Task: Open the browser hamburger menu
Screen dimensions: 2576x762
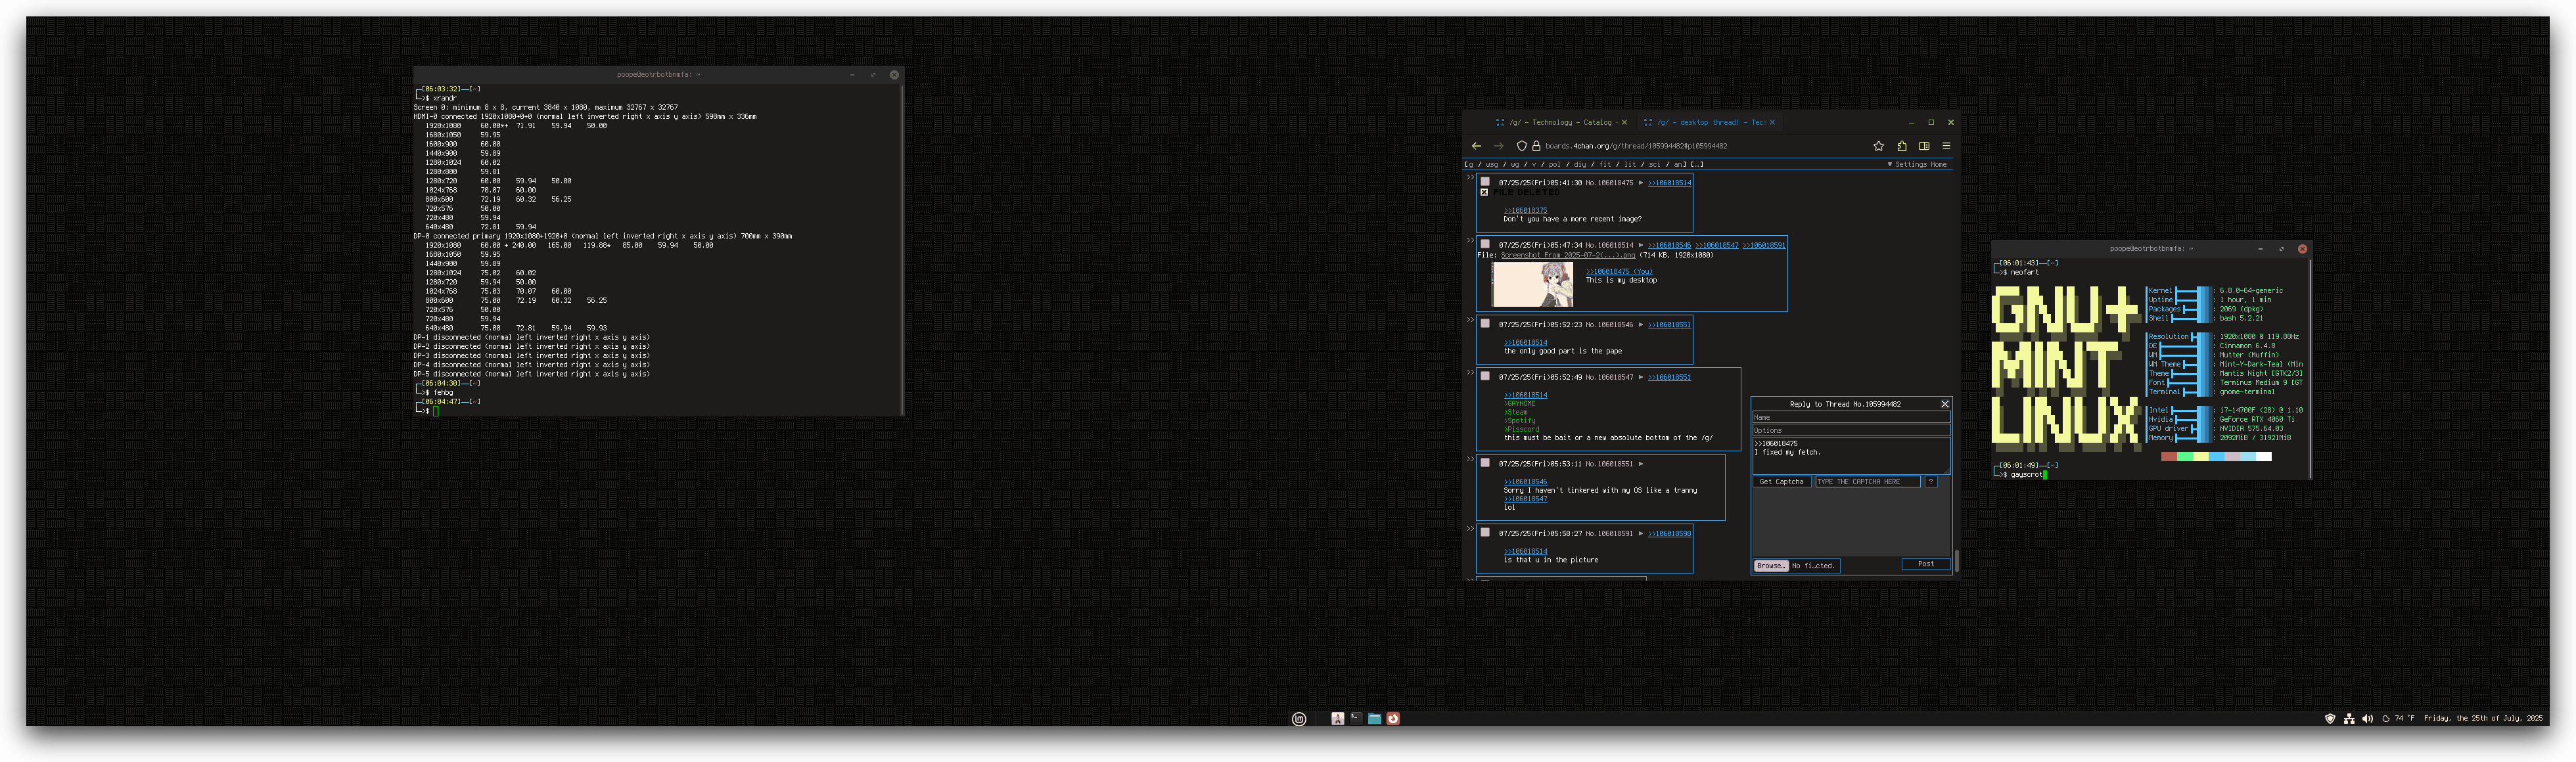Action: point(1946,146)
